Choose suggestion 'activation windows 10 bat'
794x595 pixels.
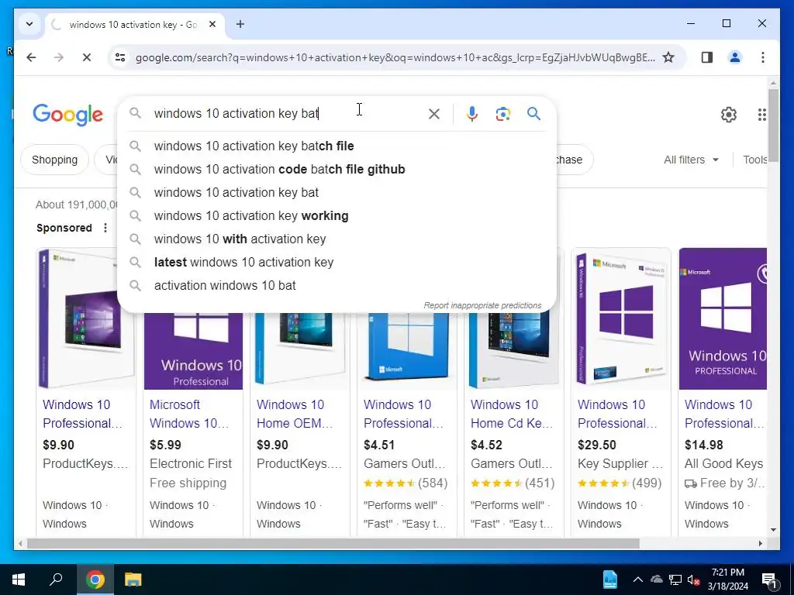(x=337, y=286)
